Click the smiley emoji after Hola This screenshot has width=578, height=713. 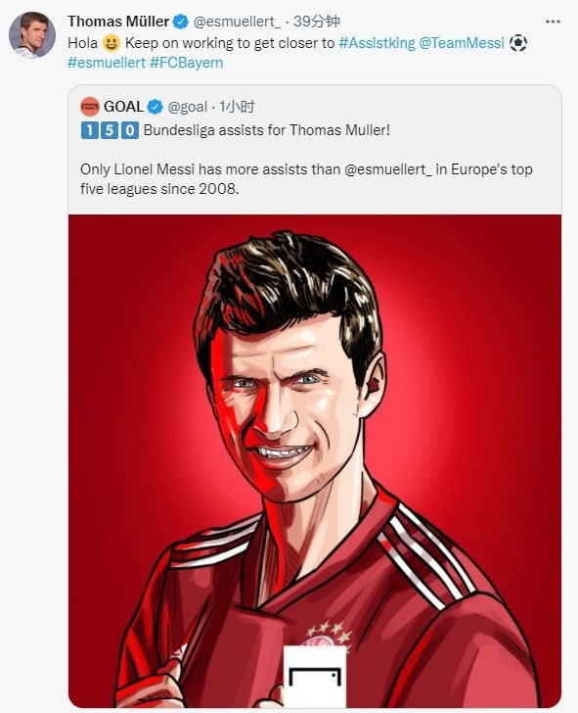coord(111,44)
